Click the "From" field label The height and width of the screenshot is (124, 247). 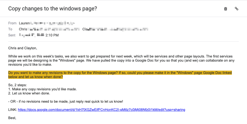coord(12,23)
